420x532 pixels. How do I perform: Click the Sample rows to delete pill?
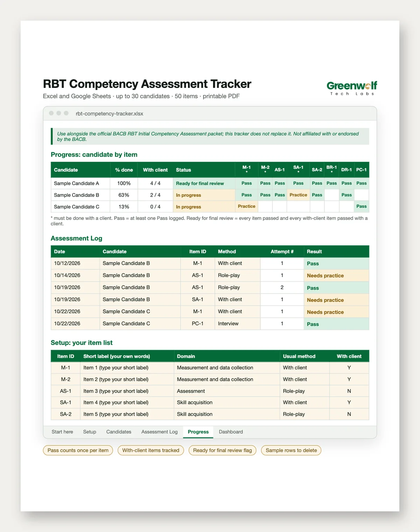tap(291, 450)
